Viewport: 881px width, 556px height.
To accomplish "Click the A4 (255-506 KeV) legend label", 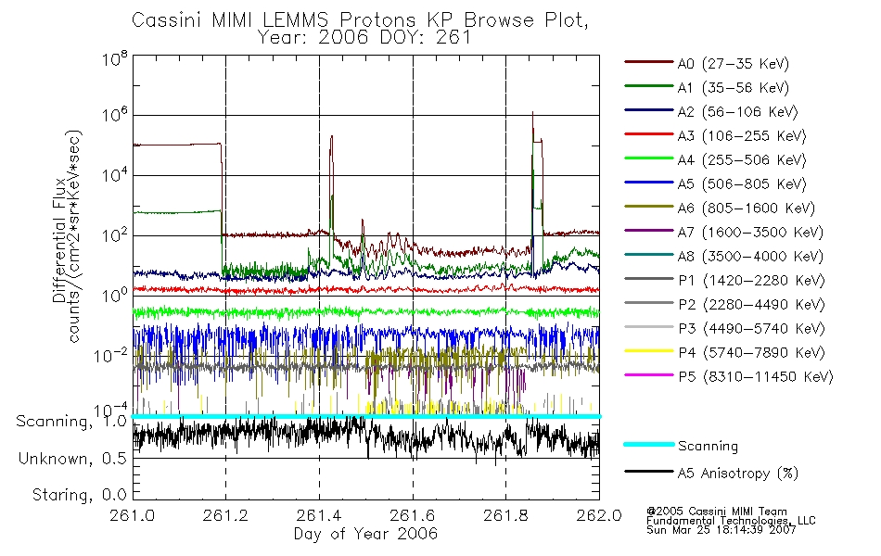I will pos(742,160).
